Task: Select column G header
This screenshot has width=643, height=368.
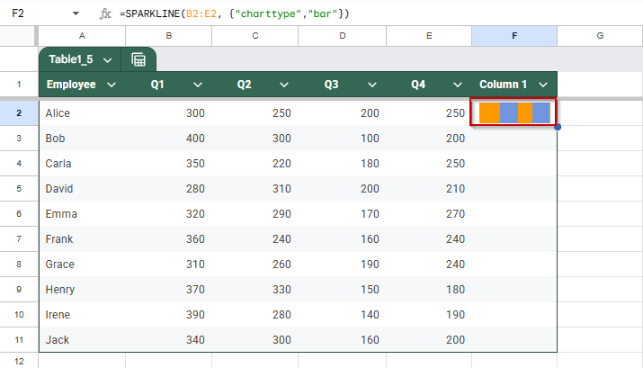Action: (600, 36)
